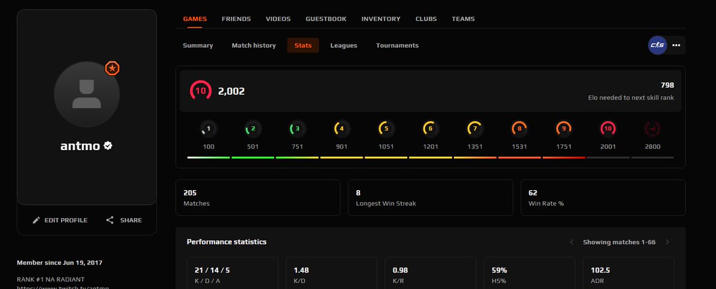Image resolution: width=716 pixels, height=289 pixels.
Task: Click the current level 10 Elo badge
Action: click(201, 91)
